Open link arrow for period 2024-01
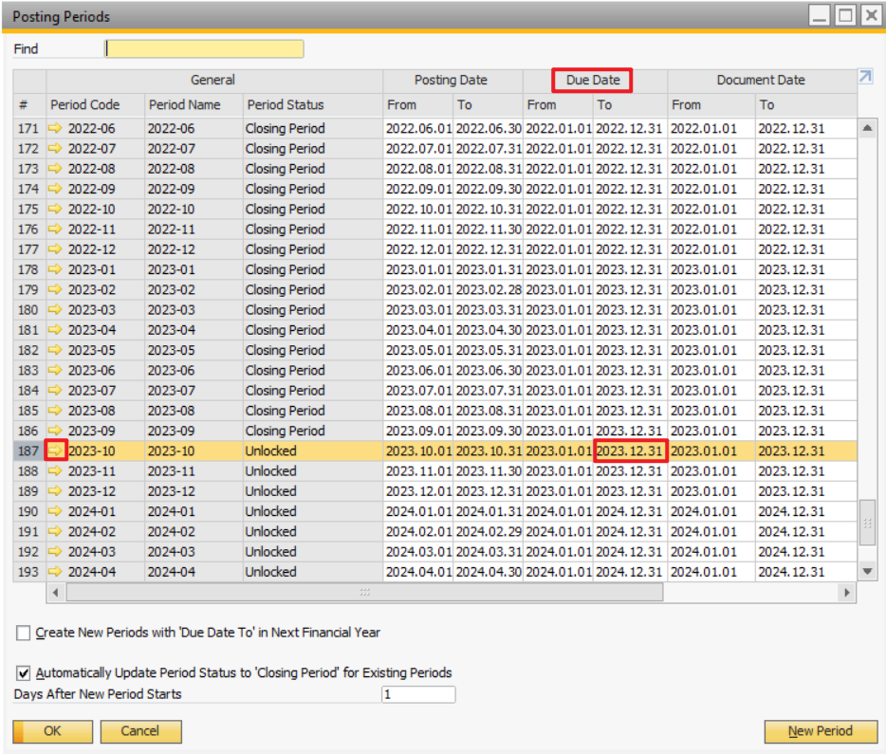The width and height of the screenshot is (886, 754). pos(55,511)
